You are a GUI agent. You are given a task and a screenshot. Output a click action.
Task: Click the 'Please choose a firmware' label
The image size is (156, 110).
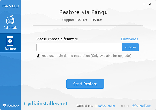[x=57, y=39]
